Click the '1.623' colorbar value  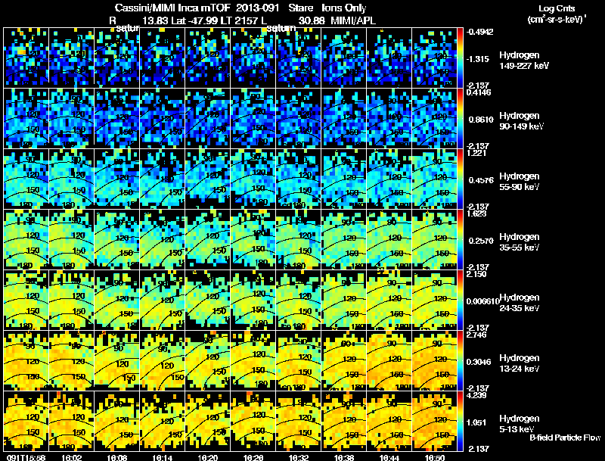click(x=476, y=213)
